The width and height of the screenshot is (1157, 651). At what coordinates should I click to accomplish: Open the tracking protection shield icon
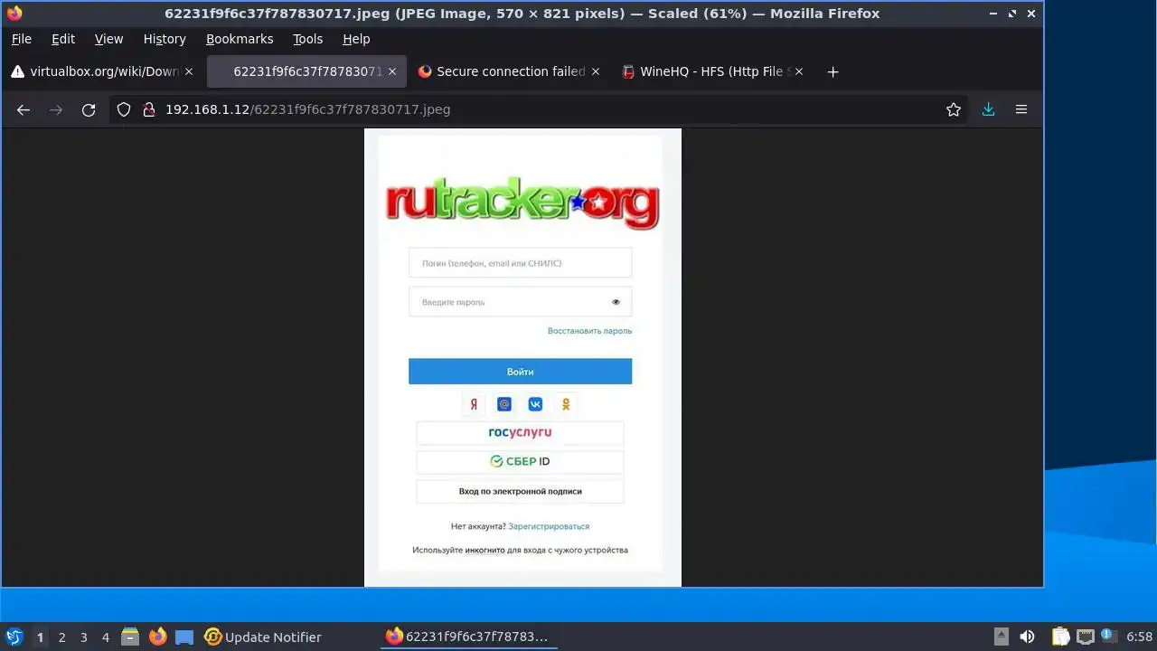[125, 109]
